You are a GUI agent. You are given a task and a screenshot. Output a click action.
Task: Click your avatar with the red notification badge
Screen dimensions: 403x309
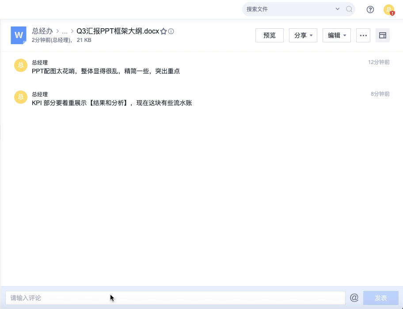pyautogui.click(x=388, y=9)
